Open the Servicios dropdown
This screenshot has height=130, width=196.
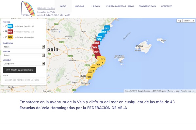[x=24, y=55]
